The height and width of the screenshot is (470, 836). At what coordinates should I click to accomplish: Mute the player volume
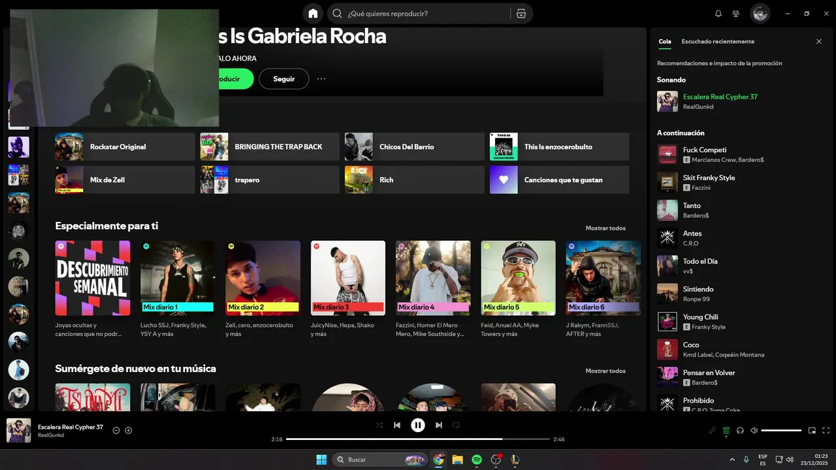(x=754, y=430)
